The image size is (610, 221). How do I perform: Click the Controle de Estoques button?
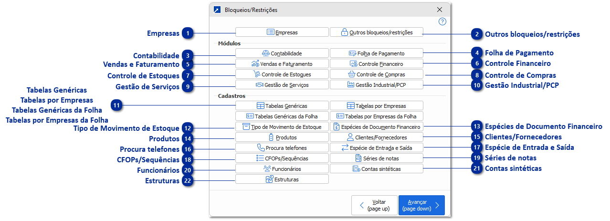(x=282, y=74)
